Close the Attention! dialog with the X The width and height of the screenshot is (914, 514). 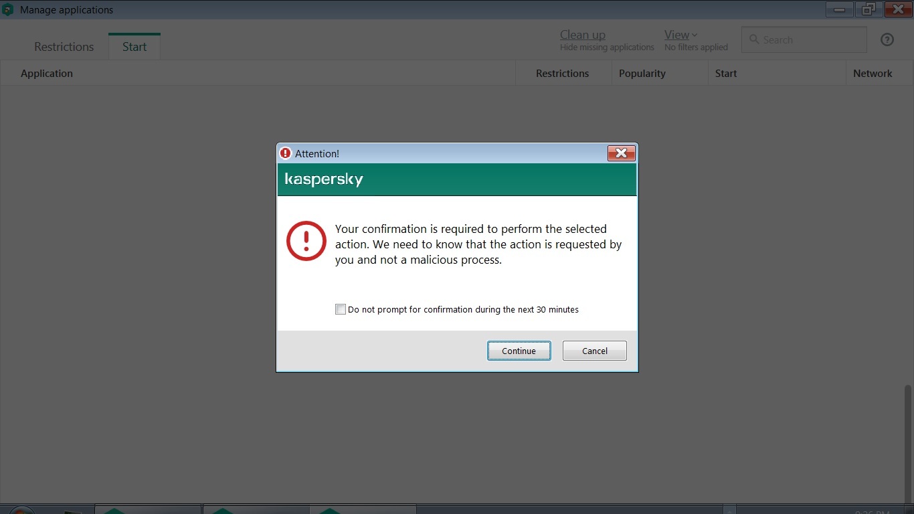click(621, 153)
